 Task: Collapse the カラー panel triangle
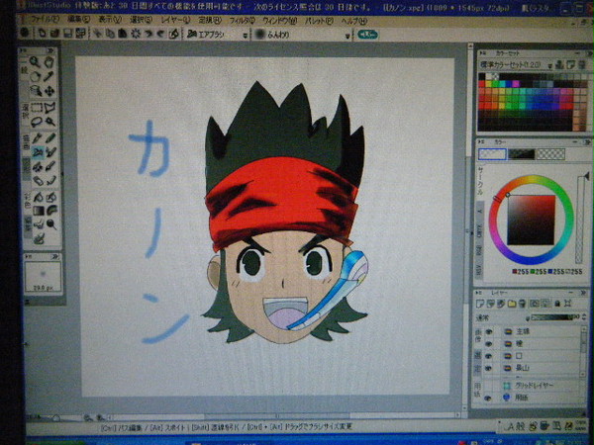coord(481,141)
